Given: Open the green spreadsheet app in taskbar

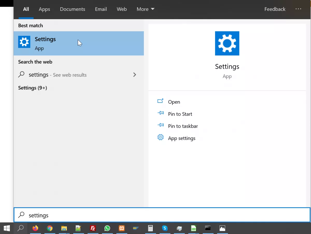Looking at the screenshot, I should pyautogui.click(x=193, y=228).
